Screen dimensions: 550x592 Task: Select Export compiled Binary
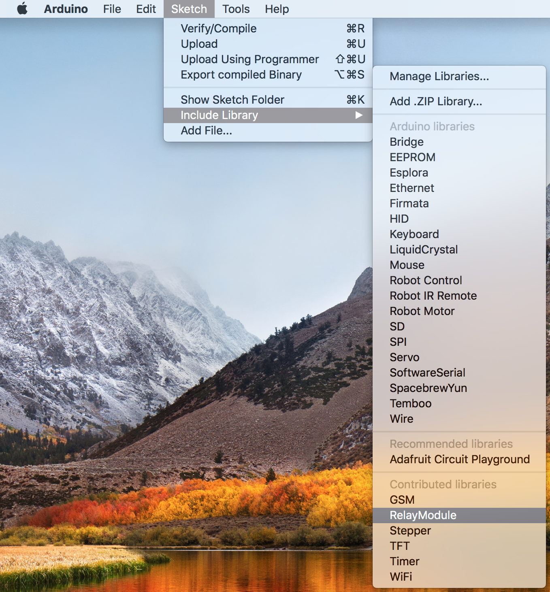click(241, 75)
